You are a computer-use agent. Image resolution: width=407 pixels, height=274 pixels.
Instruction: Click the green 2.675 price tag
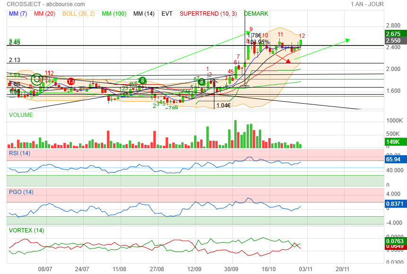point(393,34)
